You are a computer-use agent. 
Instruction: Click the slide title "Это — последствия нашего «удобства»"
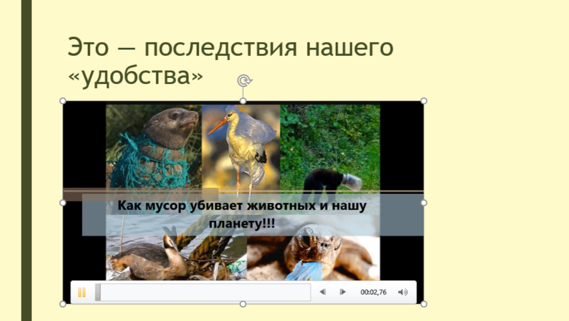tap(230, 61)
